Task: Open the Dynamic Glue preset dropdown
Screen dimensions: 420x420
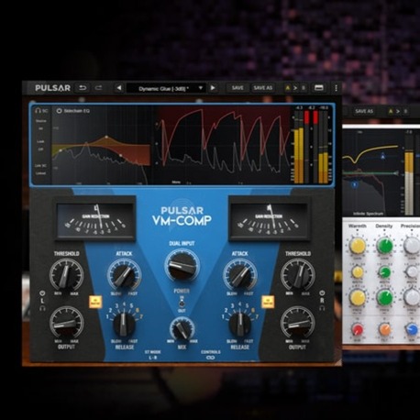Action: click(166, 88)
